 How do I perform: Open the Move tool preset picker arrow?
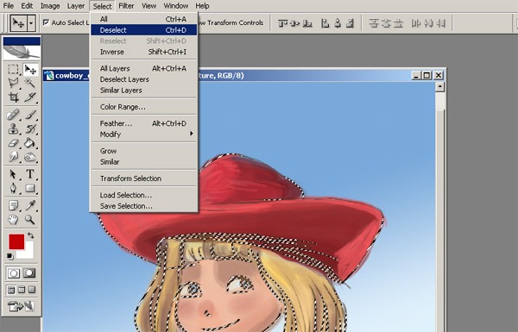click(x=31, y=23)
